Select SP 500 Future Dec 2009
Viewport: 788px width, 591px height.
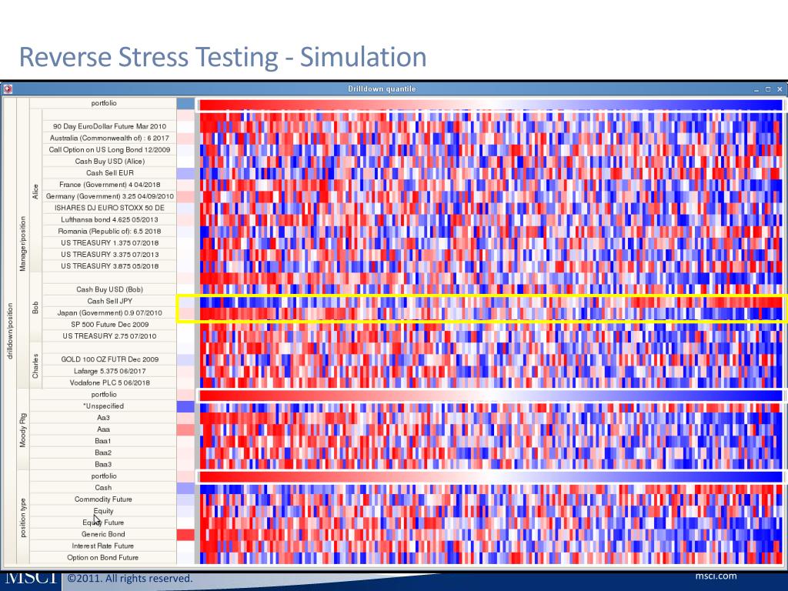[109, 324]
